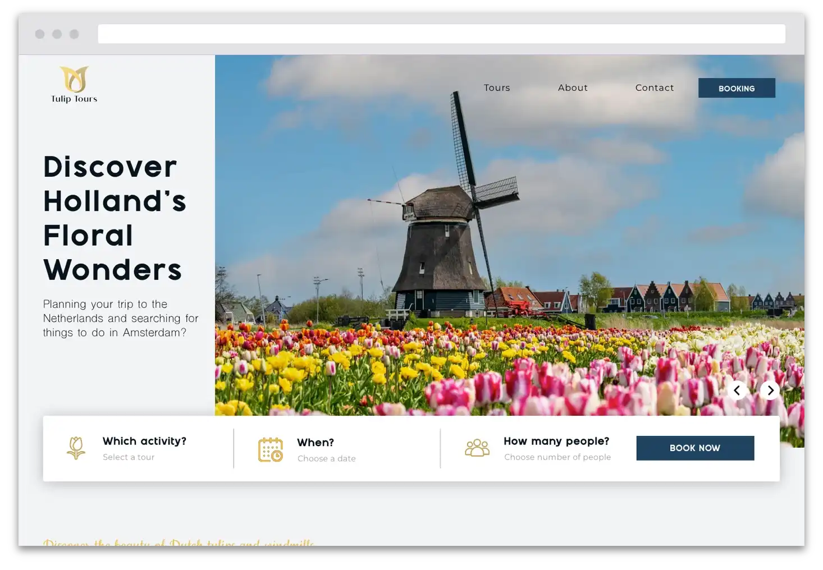
Task: Advance to the next slide with right arrow
Action: point(770,390)
